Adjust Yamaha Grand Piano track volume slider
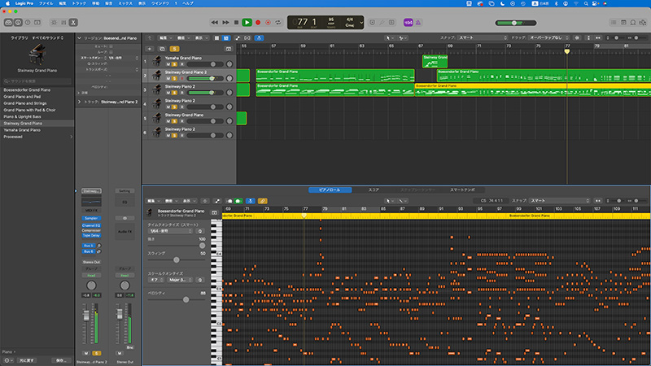The width and height of the screenshot is (651, 366). (x=204, y=64)
